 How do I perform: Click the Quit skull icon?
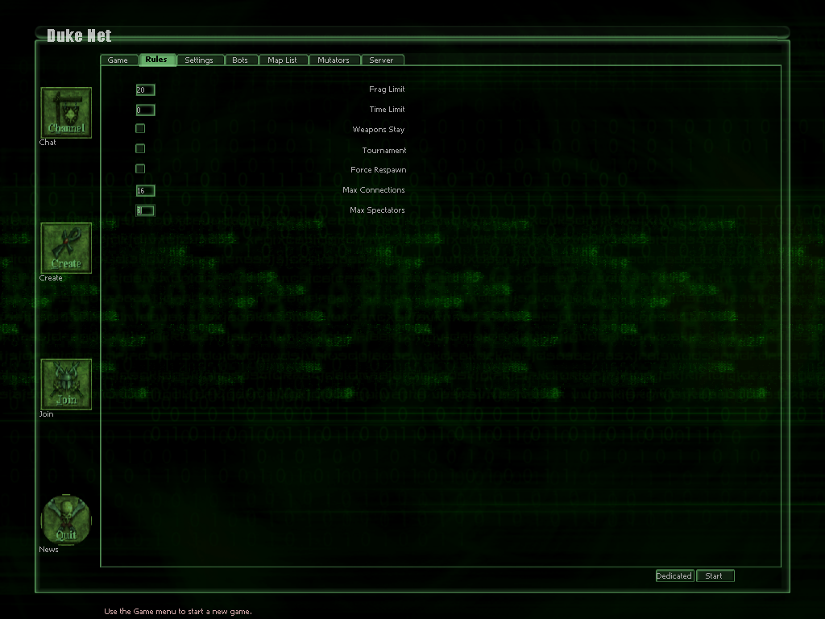click(66, 520)
